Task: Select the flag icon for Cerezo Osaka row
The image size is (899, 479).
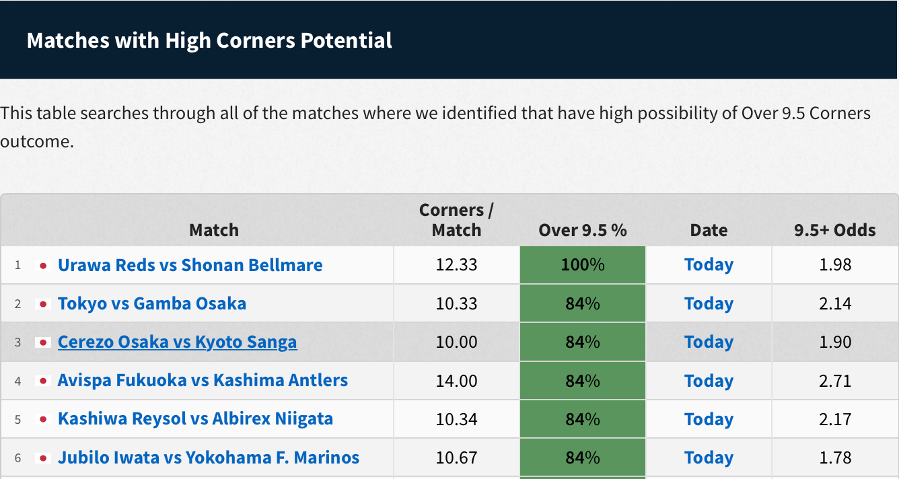Action: pyautogui.click(x=43, y=342)
